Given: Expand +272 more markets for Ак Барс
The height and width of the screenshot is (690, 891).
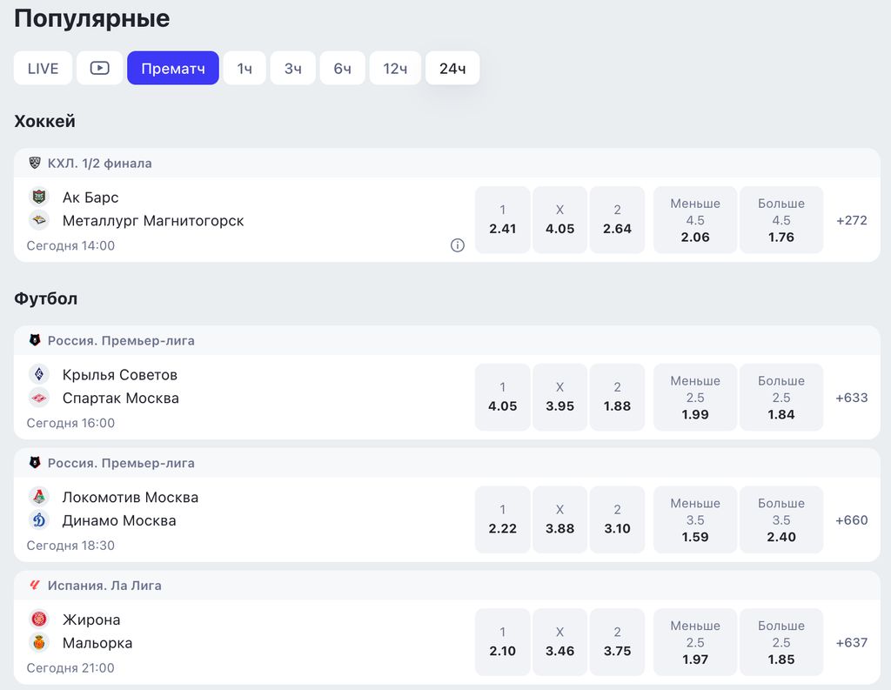Looking at the screenshot, I should point(851,220).
